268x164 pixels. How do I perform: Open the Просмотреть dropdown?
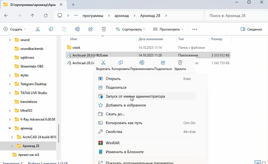[168, 29]
